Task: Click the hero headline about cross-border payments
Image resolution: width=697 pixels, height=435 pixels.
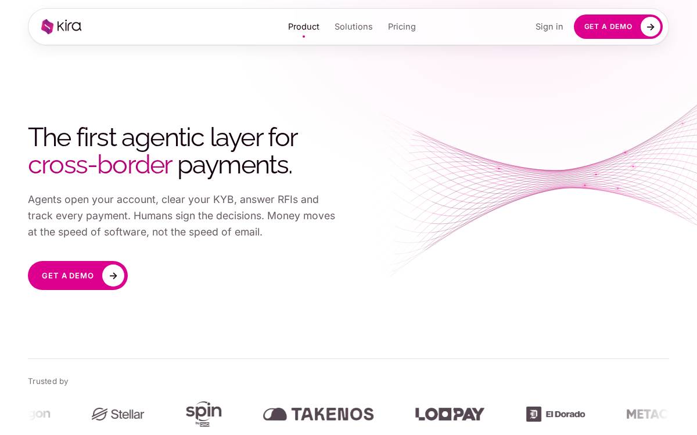Action: coord(163,151)
